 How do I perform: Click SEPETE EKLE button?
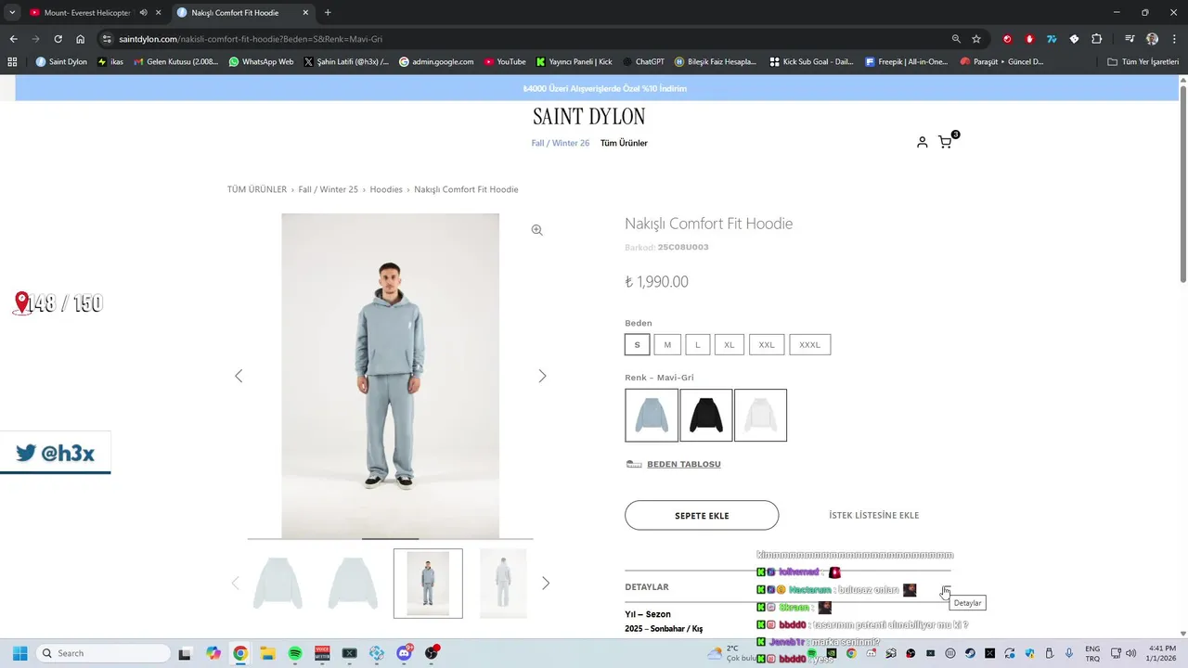(x=702, y=516)
